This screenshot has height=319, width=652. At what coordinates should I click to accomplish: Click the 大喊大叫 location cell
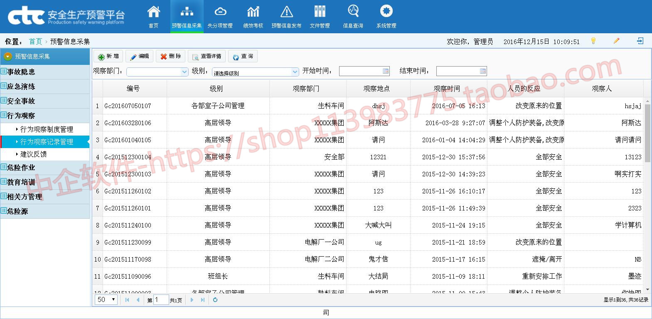(x=378, y=225)
